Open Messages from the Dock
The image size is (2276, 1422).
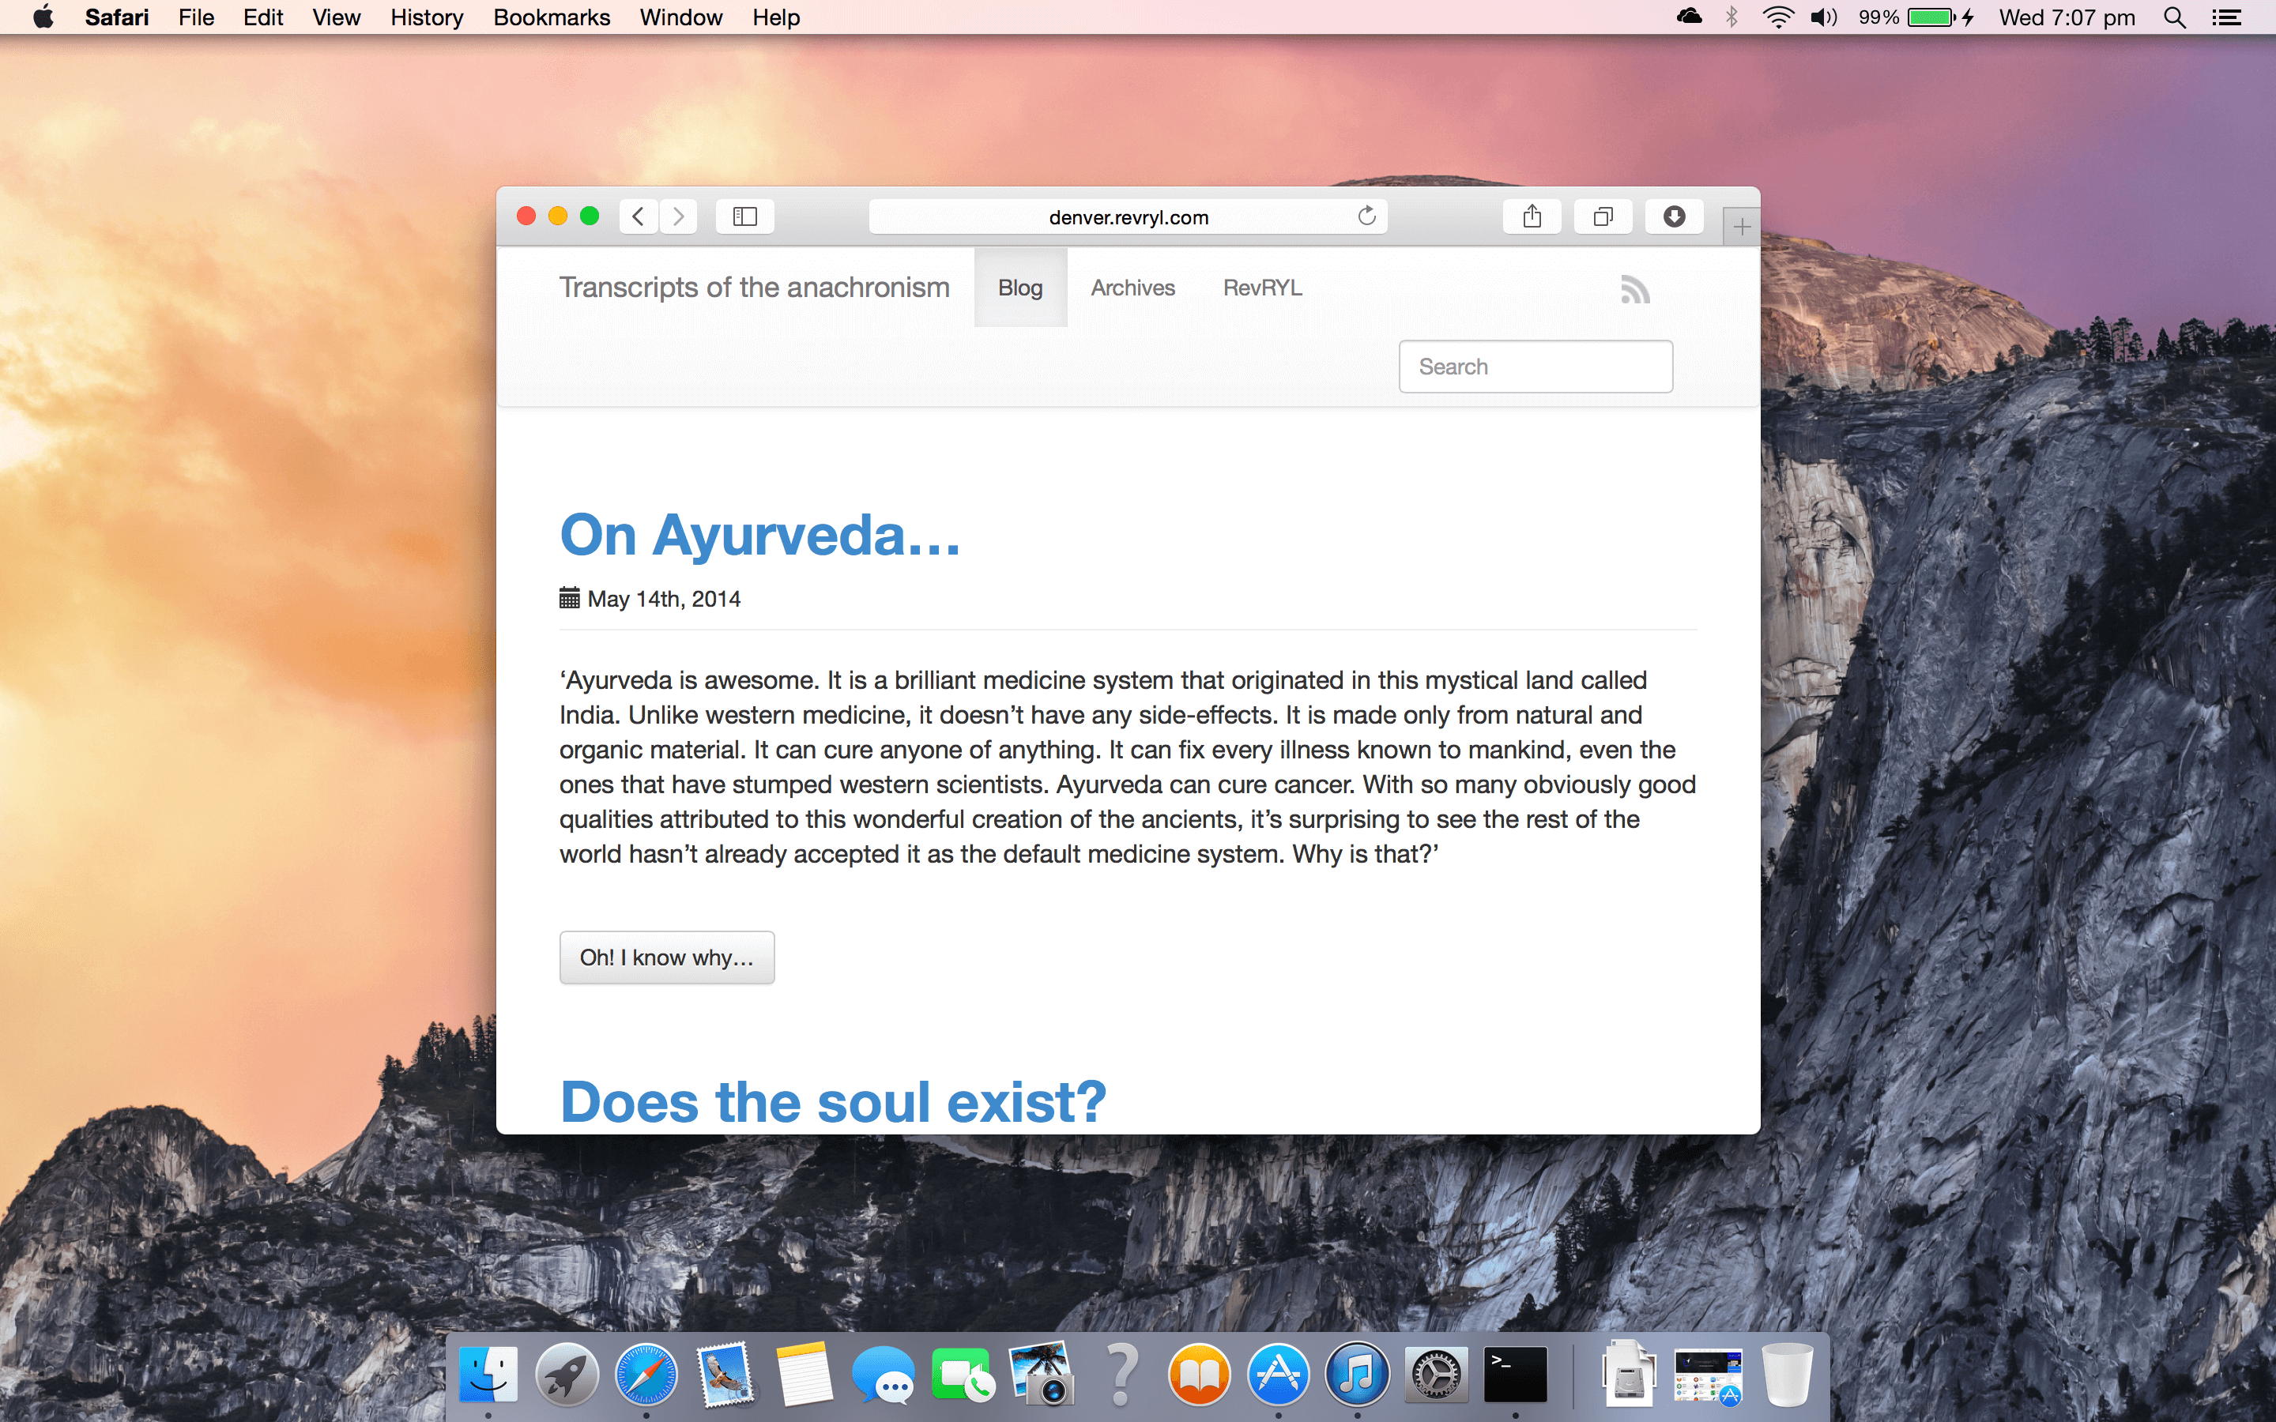tap(883, 1376)
